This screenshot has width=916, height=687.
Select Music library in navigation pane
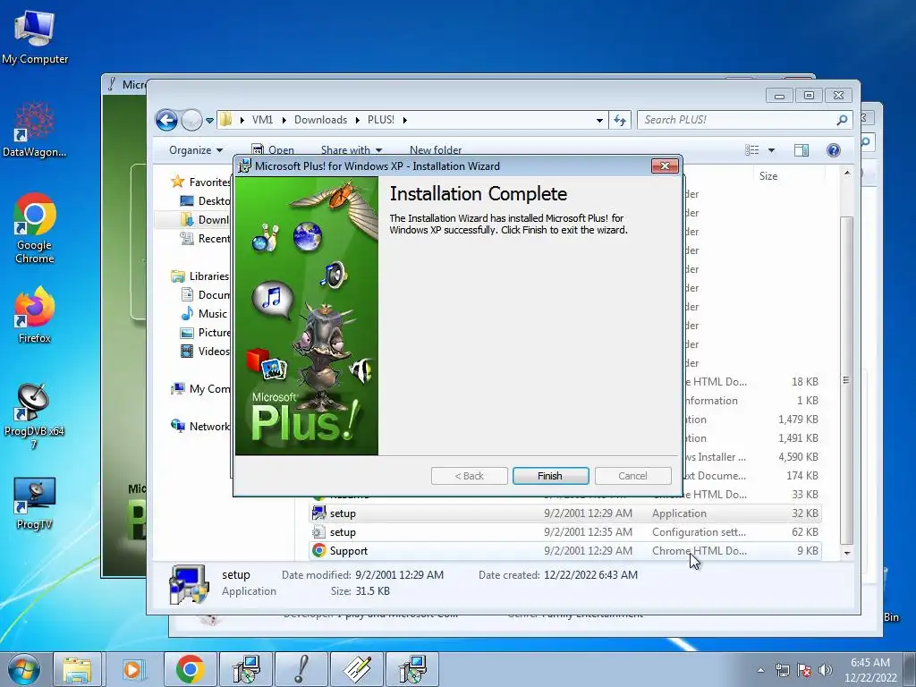pyautogui.click(x=204, y=314)
